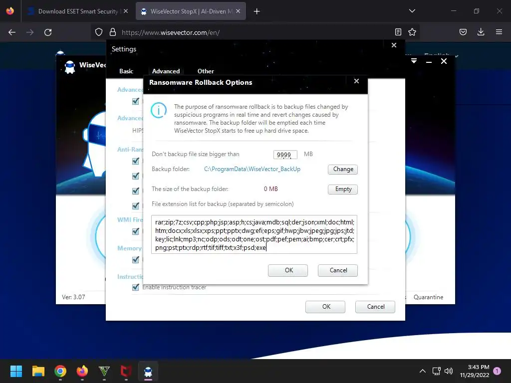Image resolution: width=511 pixels, height=383 pixels.
Task: Toggle the checkbox under Memory section
Action: pyautogui.click(x=136, y=259)
